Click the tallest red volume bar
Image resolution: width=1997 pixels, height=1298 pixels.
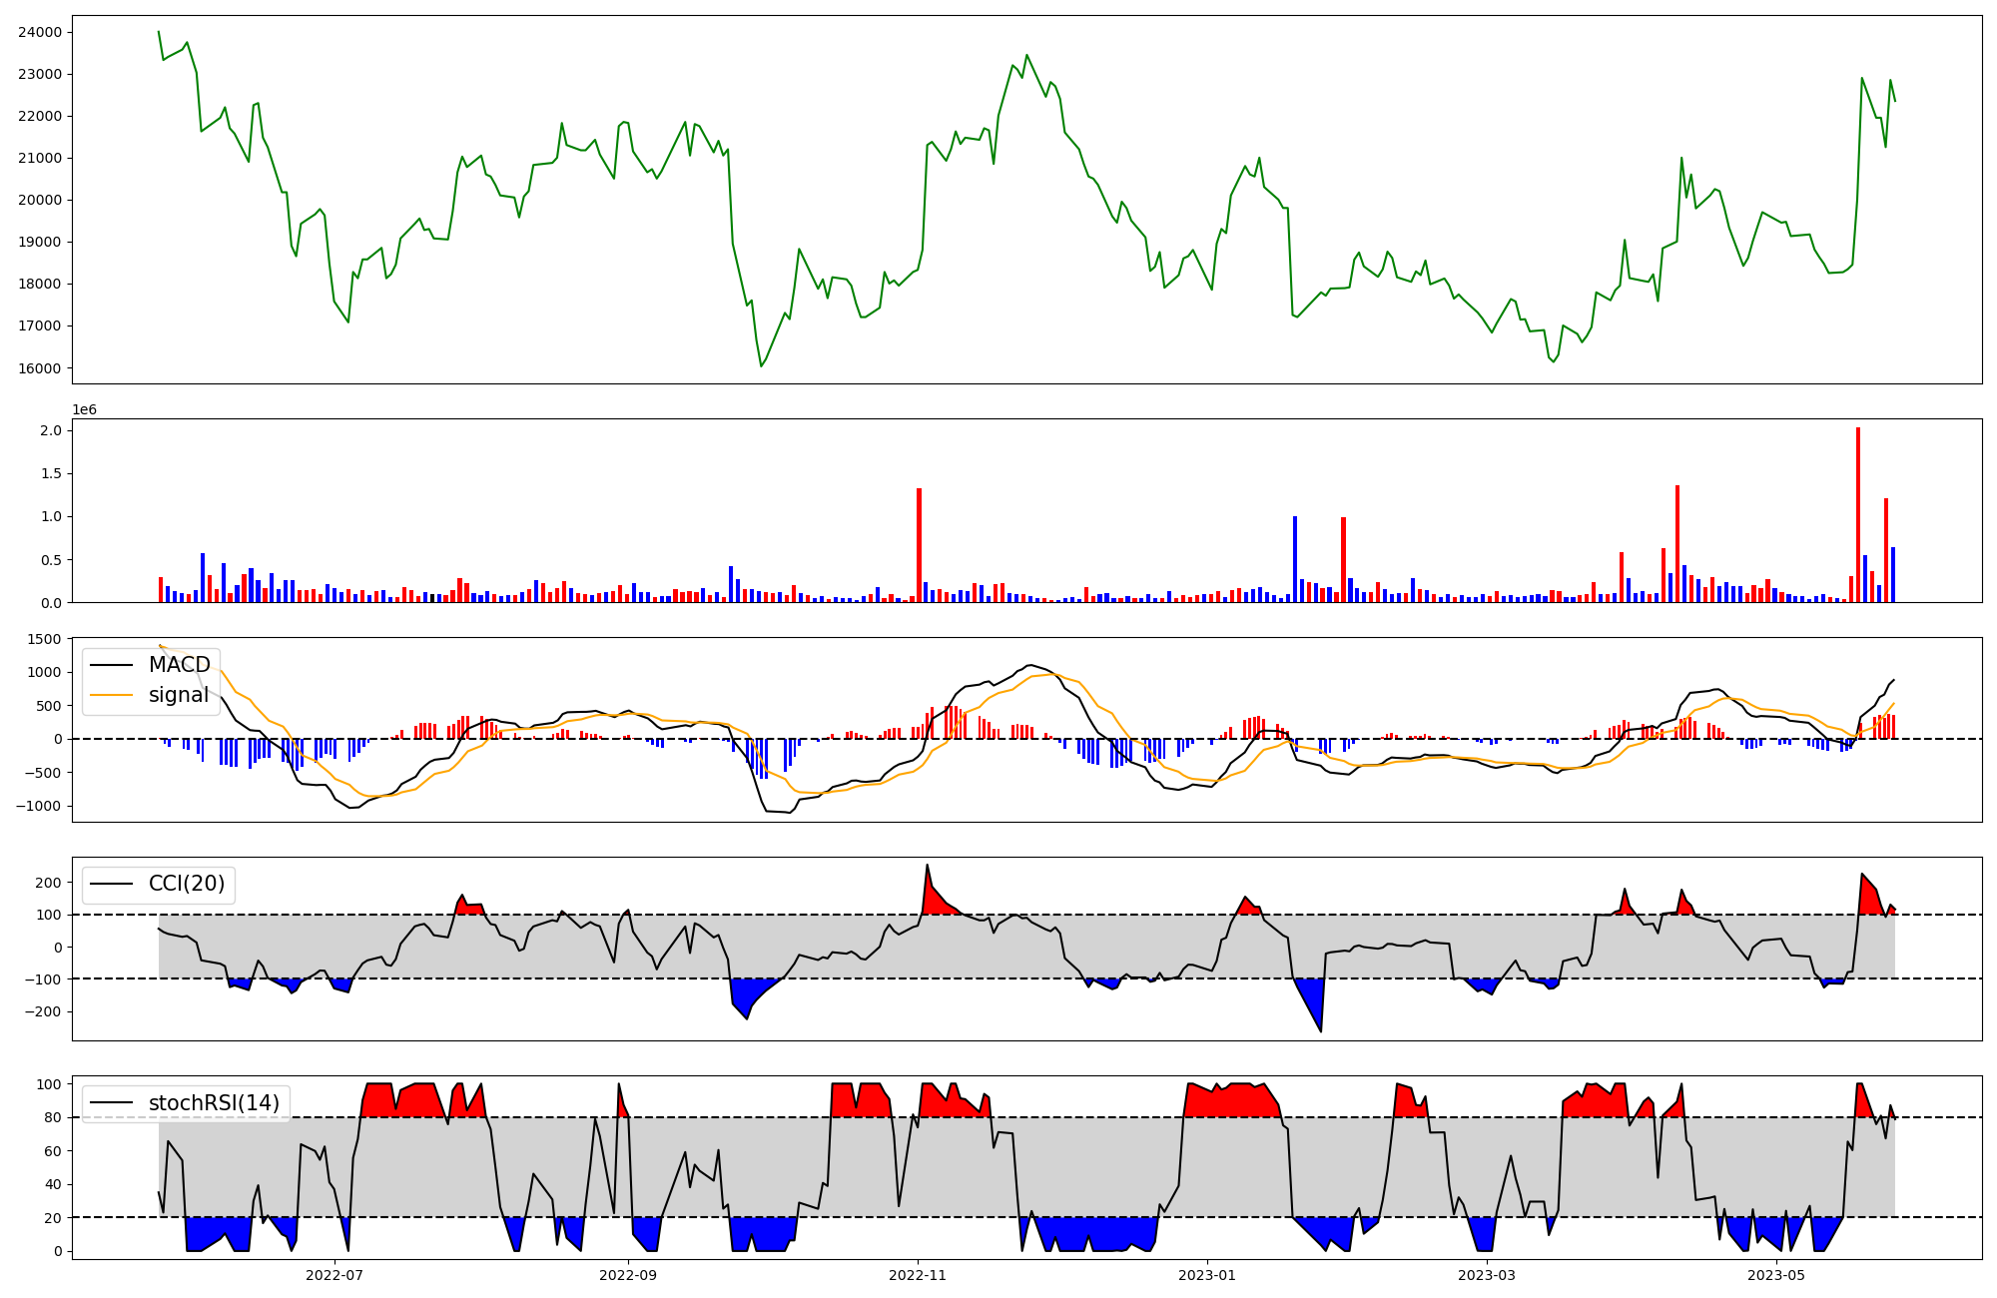tap(1857, 514)
